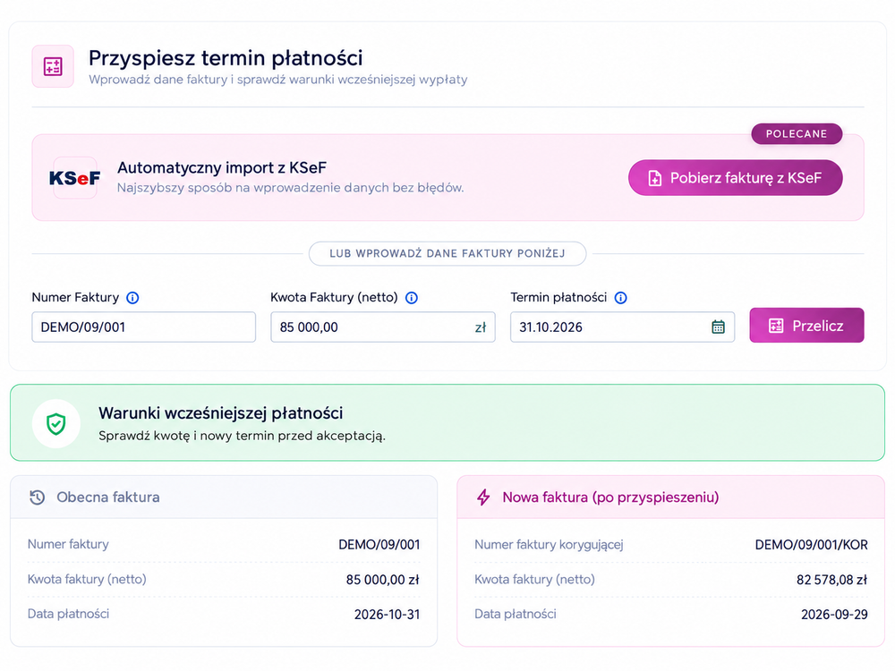Viewport: 895px width, 671px height.
Task: Focus the Kwota Faktury amount input
Action: [383, 327]
